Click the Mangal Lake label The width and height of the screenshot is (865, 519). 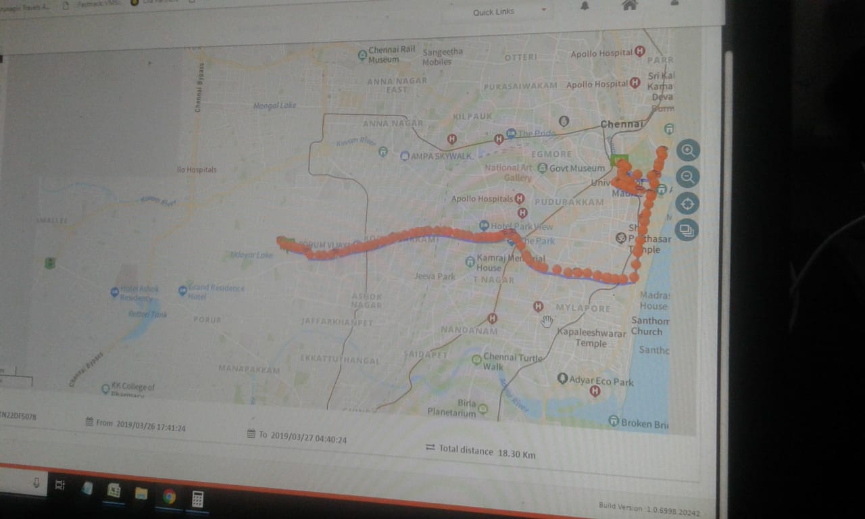tap(274, 106)
